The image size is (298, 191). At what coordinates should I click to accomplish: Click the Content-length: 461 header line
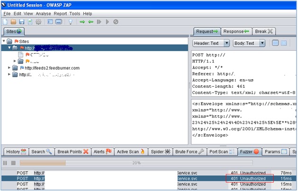click(x=218, y=86)
